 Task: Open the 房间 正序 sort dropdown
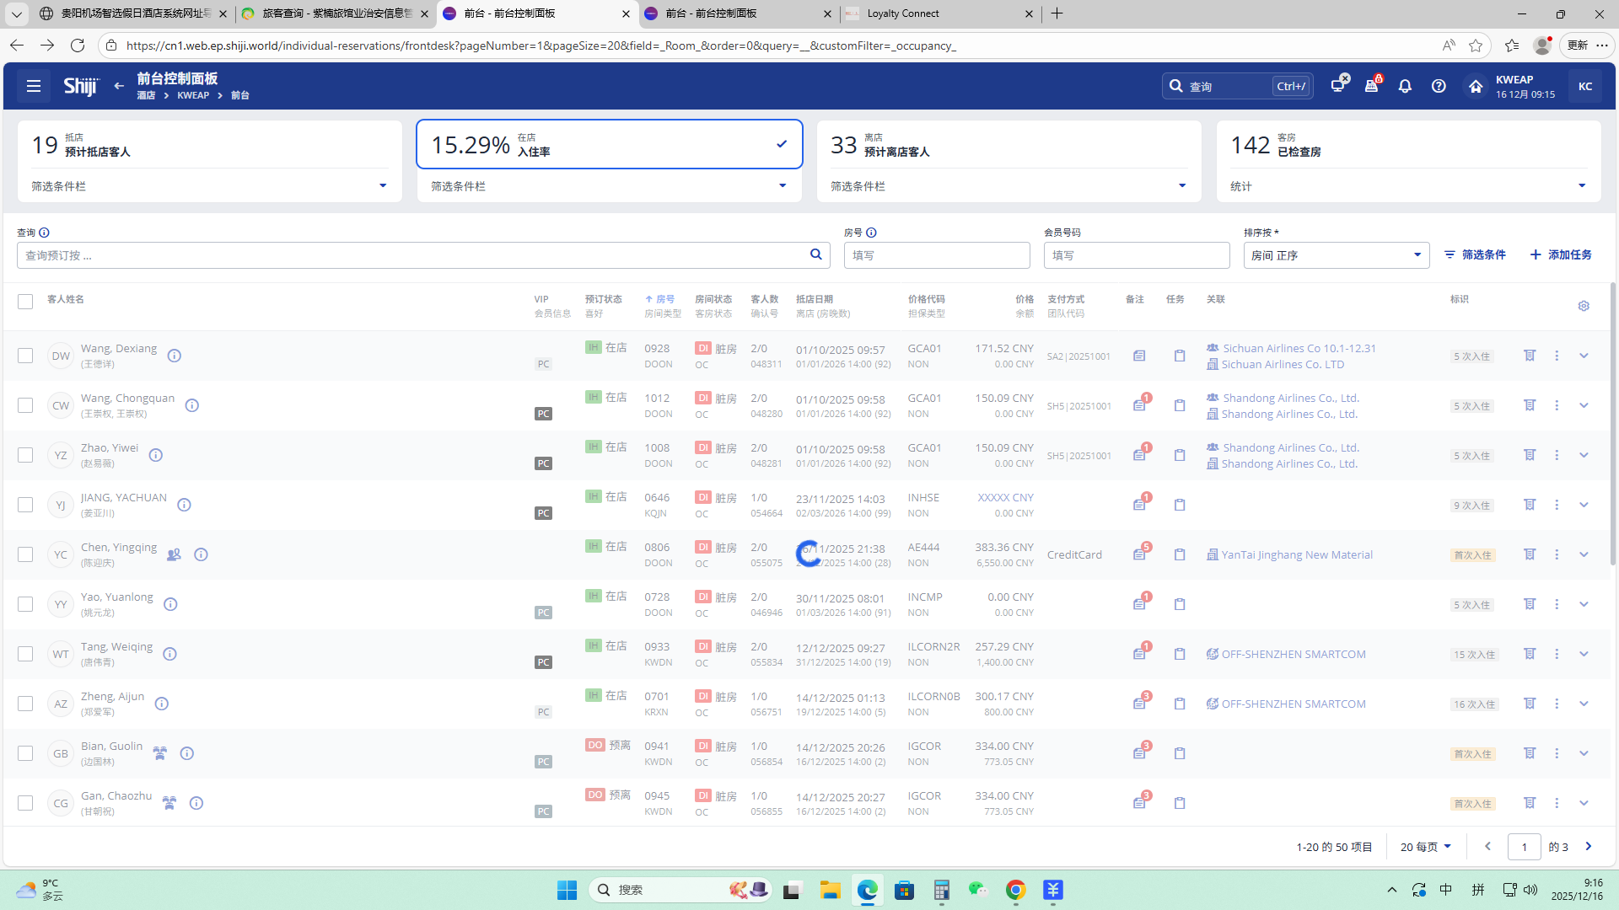[x=1336, y=255]
